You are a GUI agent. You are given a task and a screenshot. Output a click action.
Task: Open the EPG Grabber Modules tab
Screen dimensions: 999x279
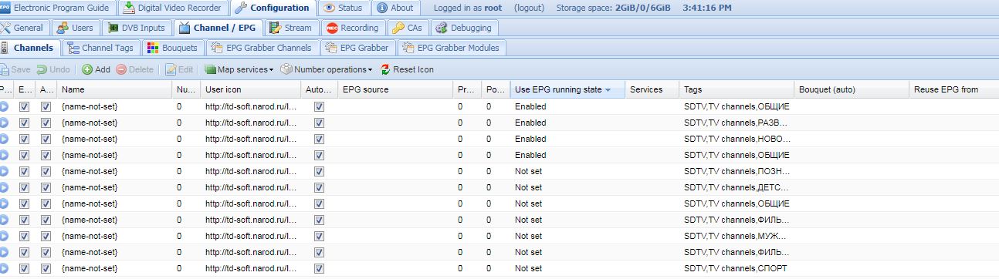coord(451,48)
